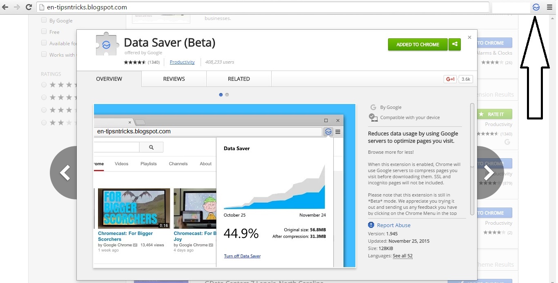Click '408,233 users' text

tap(220, 62)
